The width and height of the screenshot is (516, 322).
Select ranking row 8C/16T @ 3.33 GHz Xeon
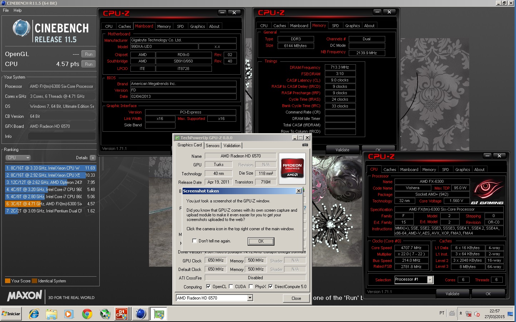pos(50,168)
